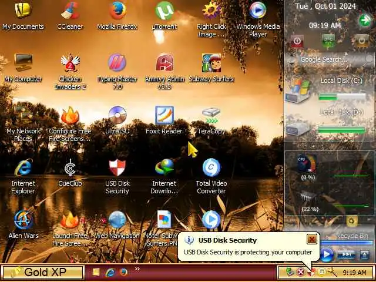Click the round Google Search go button
This screenshot has height=282, width=376.
click(x=370, y=59)
